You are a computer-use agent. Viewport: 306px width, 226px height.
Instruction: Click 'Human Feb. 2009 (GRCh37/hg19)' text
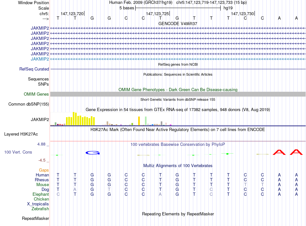[141, 3]
